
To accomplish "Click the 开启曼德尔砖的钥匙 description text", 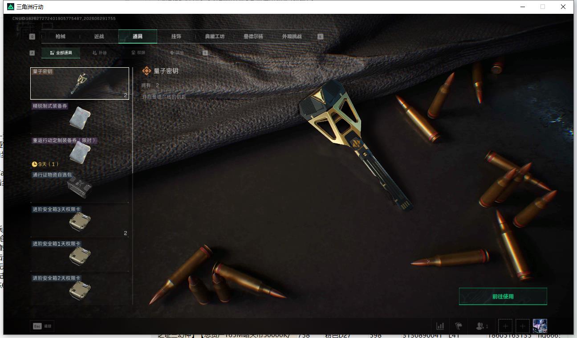I will (164, 97).
